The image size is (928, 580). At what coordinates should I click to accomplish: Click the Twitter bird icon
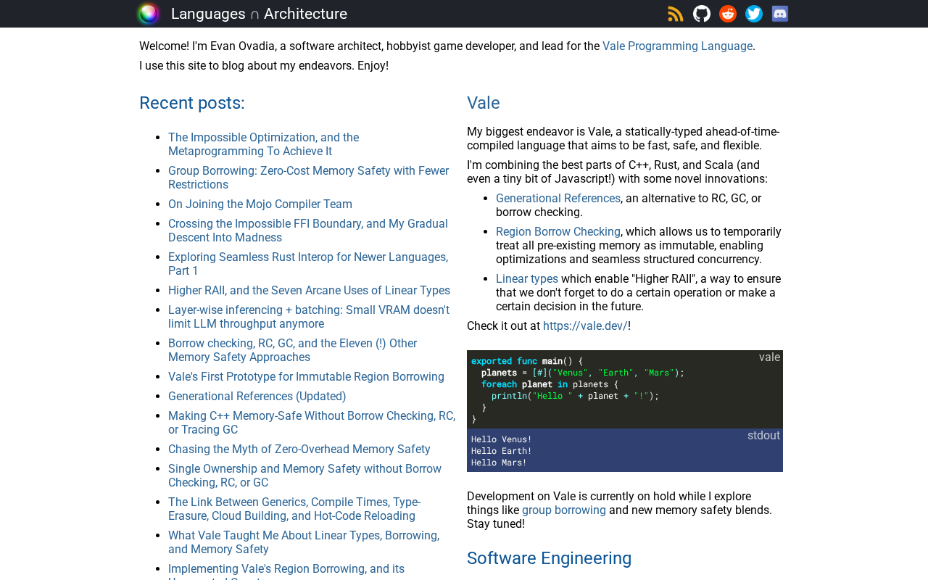pos(754,14)
